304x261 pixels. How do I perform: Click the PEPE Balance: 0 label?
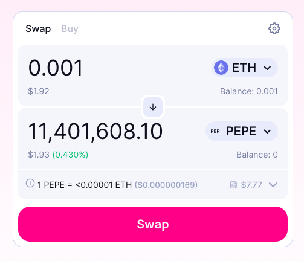click(x=257, y=155)
